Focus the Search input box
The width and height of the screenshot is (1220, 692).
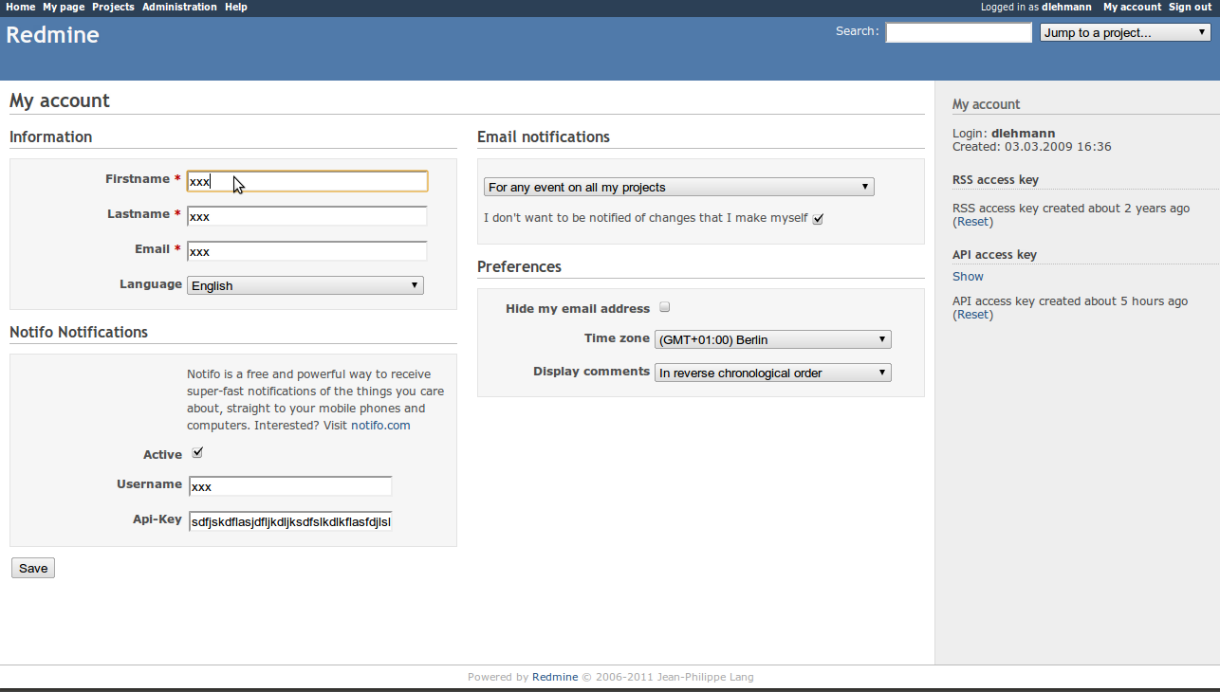coord(958,32)
